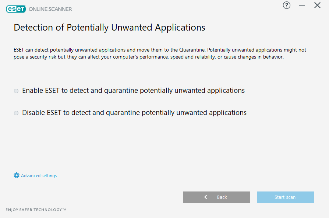This screenshot has width=329, height=218.
Task: Select the Enable ESET detection radio button
Action: 16,91
